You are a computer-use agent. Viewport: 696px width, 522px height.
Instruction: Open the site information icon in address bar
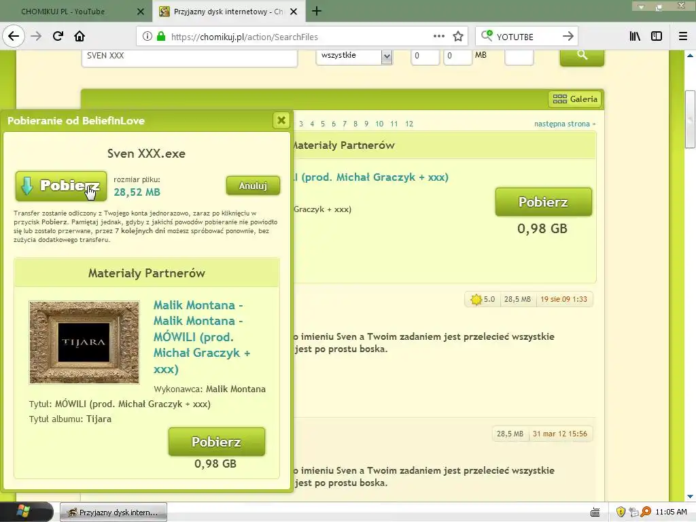pyautogui.click(x=147, y=37)
